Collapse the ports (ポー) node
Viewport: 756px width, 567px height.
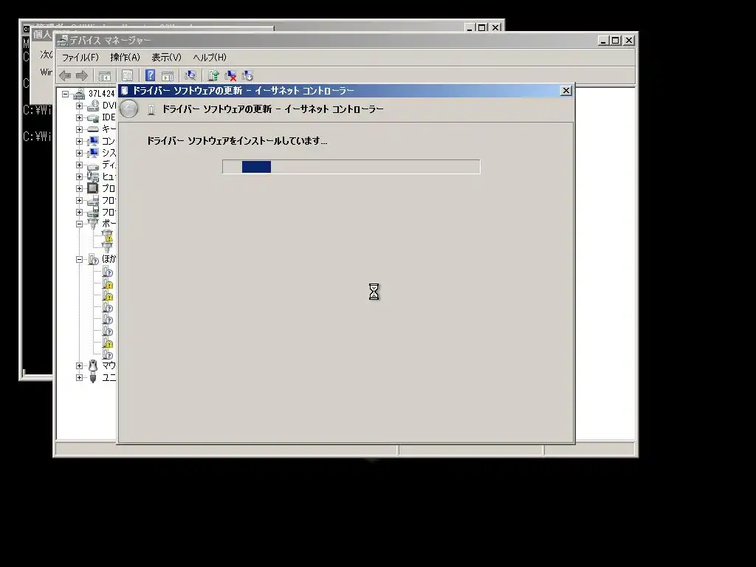point(79,224)
